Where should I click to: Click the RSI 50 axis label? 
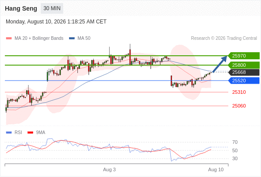235,150
